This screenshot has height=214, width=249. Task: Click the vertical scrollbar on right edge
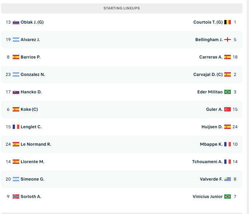248,107
